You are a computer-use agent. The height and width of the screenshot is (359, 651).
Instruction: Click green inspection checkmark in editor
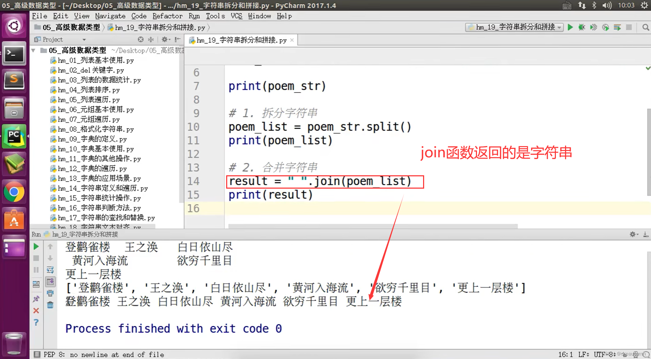pyautogui.click(x=648, y=68)
